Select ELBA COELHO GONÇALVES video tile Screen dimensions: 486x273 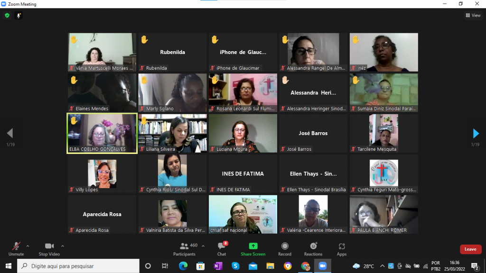pos(102,133)
